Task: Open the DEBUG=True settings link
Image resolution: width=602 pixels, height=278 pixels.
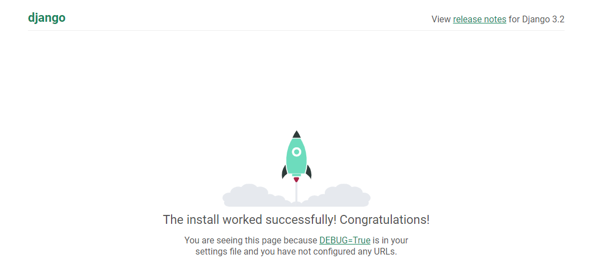Action: [x=345, y=241]
